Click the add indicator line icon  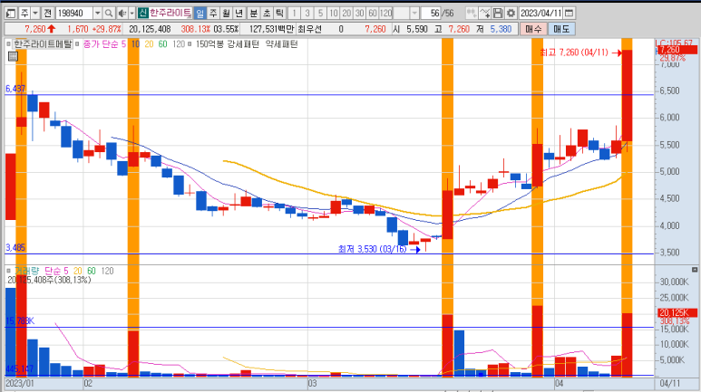pyautogui.click(x=484, y=13)
